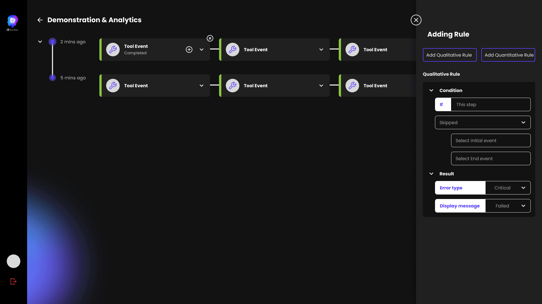Click the '2 mins ago' label
The image size is (542, 304).
[73, 42]
